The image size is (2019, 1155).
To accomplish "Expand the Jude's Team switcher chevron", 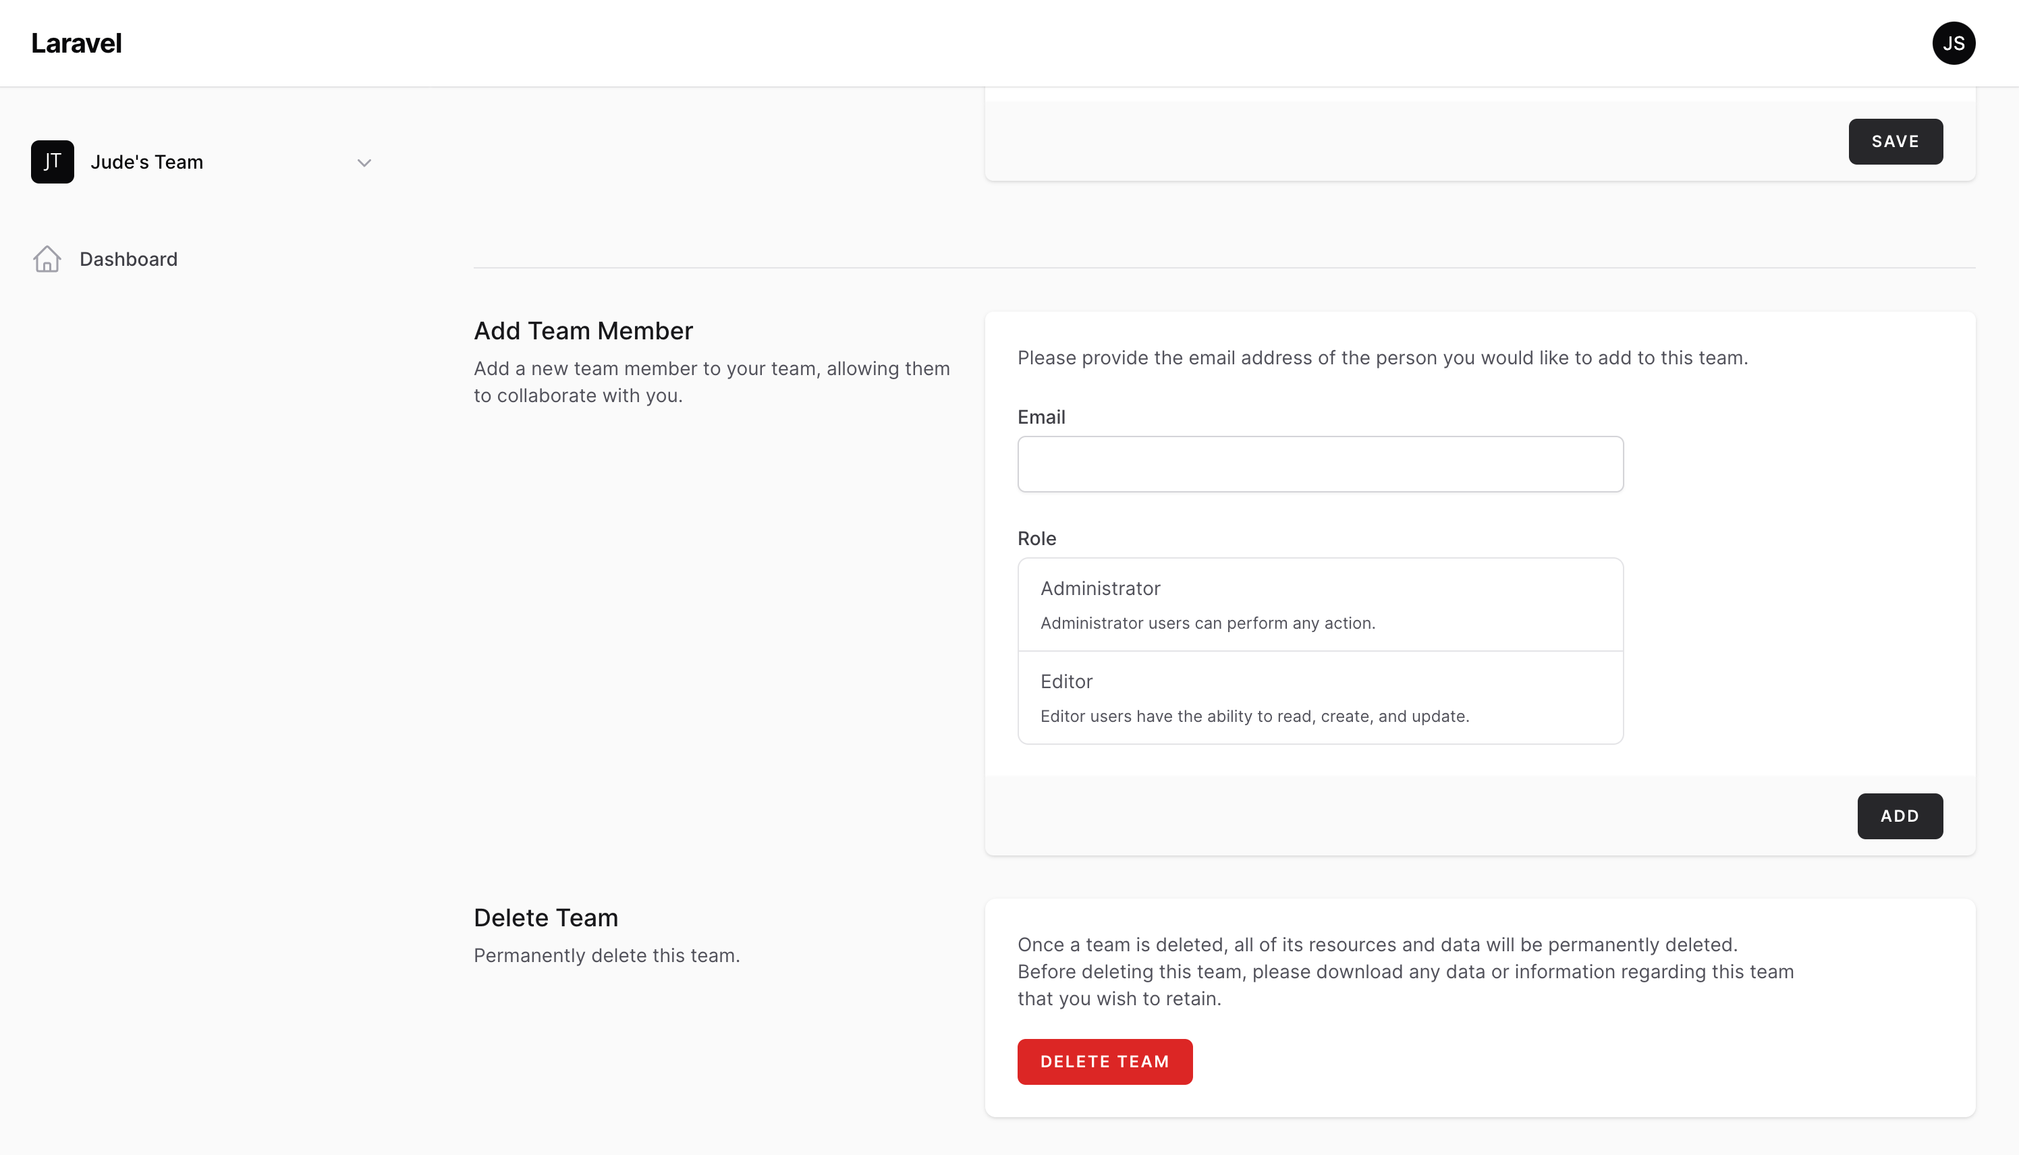I will click(364, 163).
